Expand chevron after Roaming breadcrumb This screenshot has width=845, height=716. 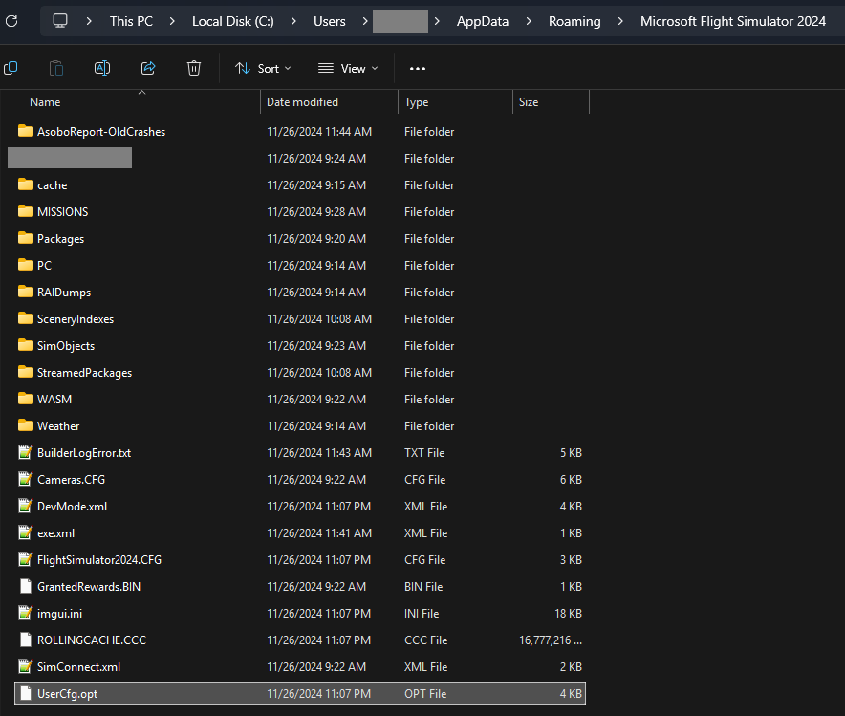pyautogui.click(x=620, y=21)
